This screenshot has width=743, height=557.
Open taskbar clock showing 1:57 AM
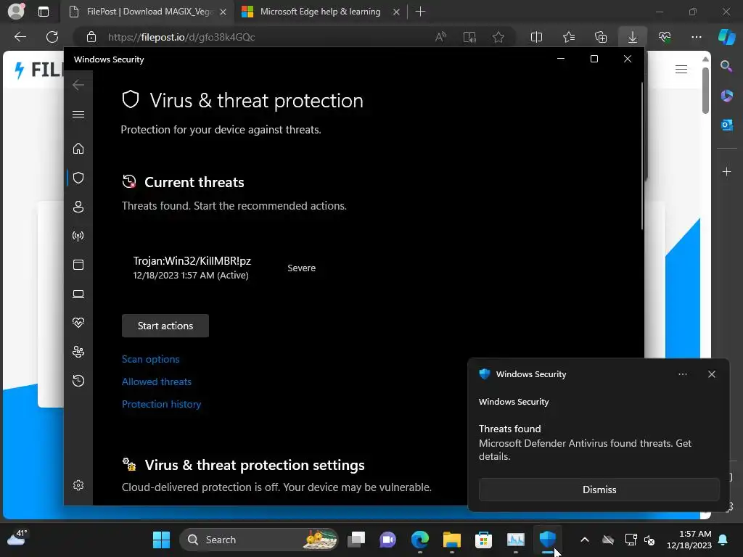[689, 540]
